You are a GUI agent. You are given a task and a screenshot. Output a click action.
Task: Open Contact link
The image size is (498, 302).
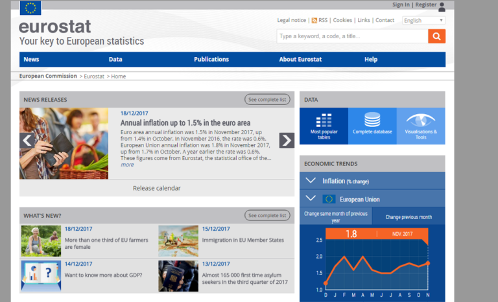[x=385, y=20]
